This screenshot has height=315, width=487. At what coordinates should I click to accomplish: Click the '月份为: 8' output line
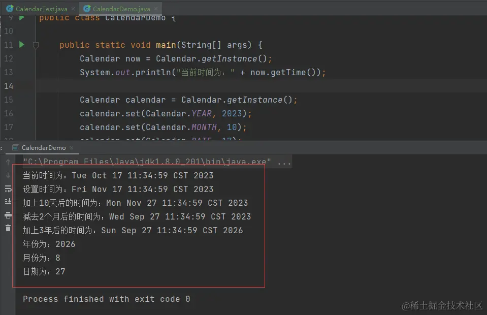41,258
